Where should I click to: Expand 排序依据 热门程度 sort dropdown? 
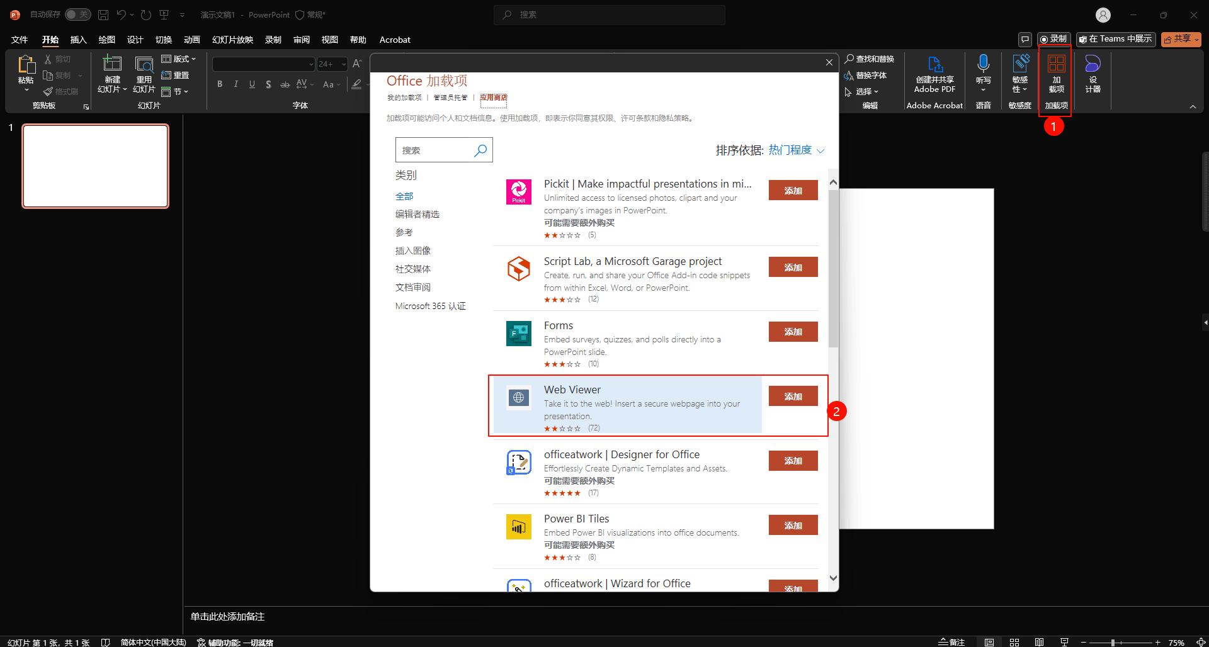pos(797,150)
